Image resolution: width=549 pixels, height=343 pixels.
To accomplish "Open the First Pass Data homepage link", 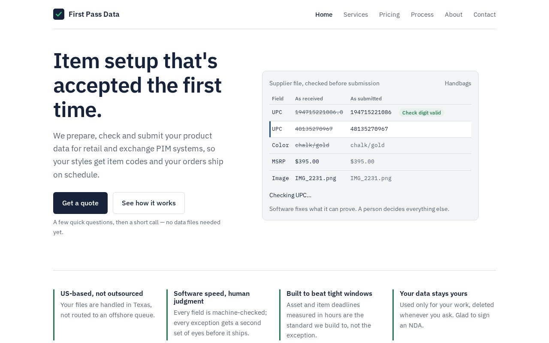I will click(x=86, y=14).
